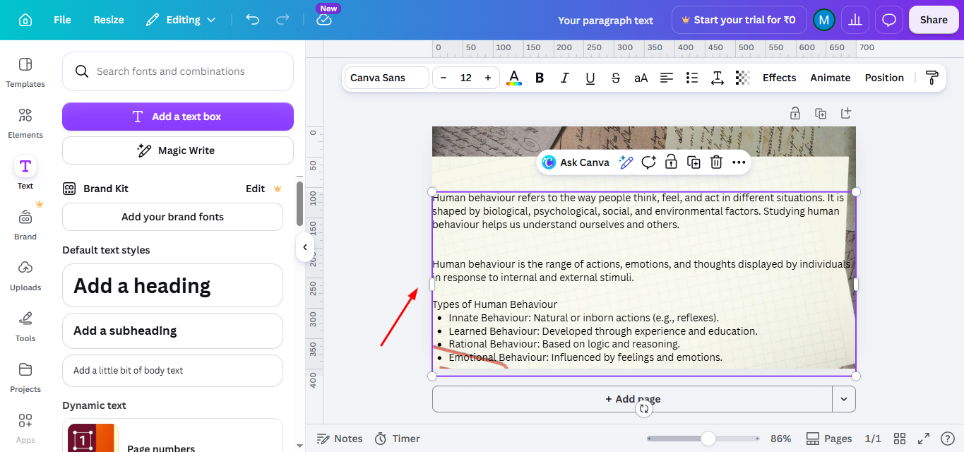Open the Canva Sans font dropdown
The height and width of the screenshot is (452, 964).
click(x=387, y=78)
